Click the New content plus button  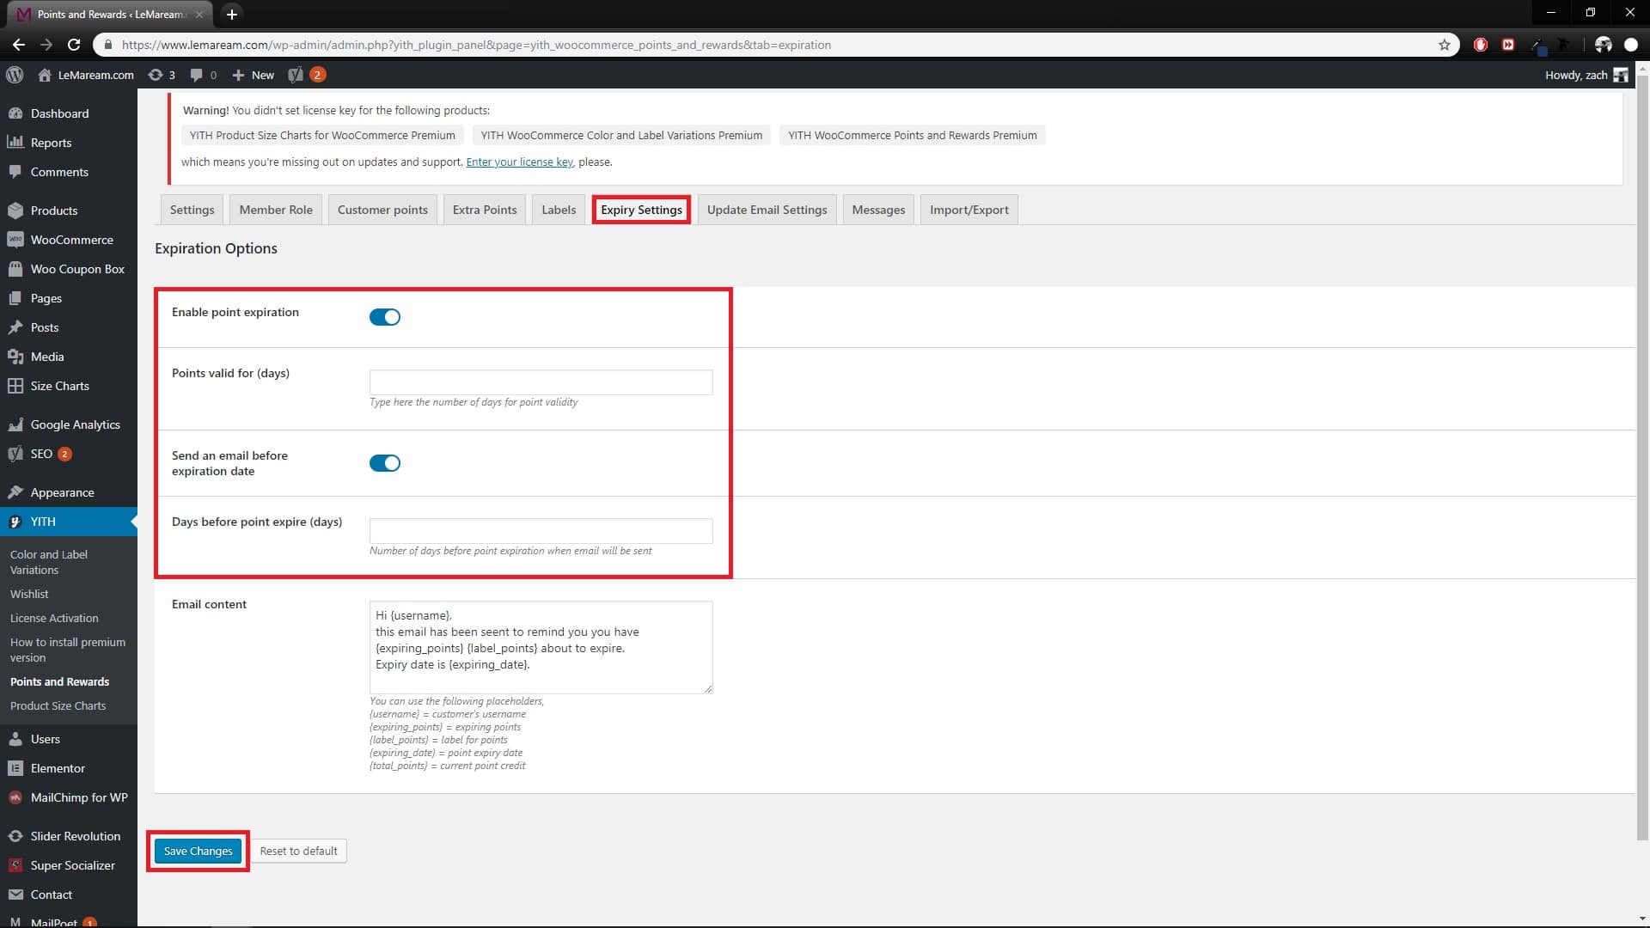[254, 75]
